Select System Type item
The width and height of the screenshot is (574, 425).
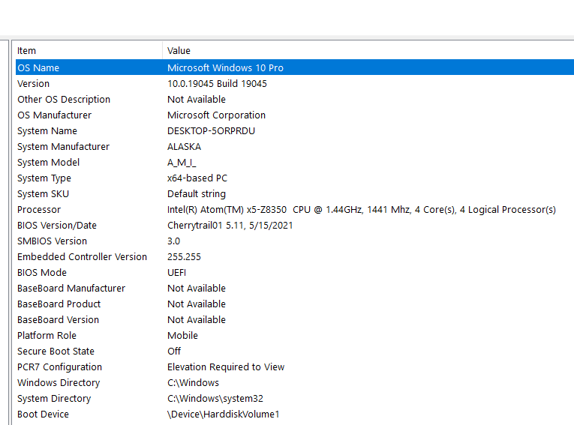pyautogui.click(x=44, y=178)
